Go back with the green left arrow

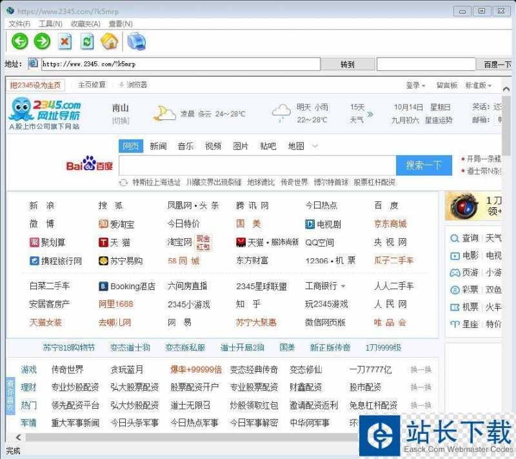20,41
